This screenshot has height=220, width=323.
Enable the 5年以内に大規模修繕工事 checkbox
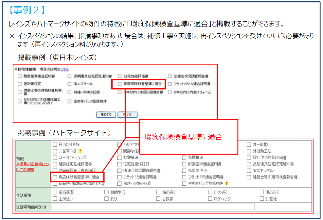pyautogui.click(x=20, y=101)
